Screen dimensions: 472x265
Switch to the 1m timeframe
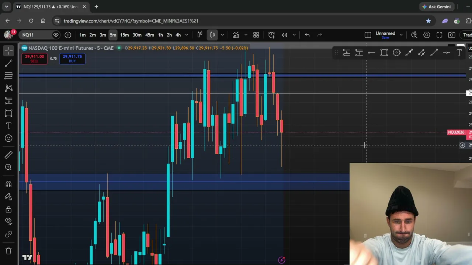click(82, 35)
